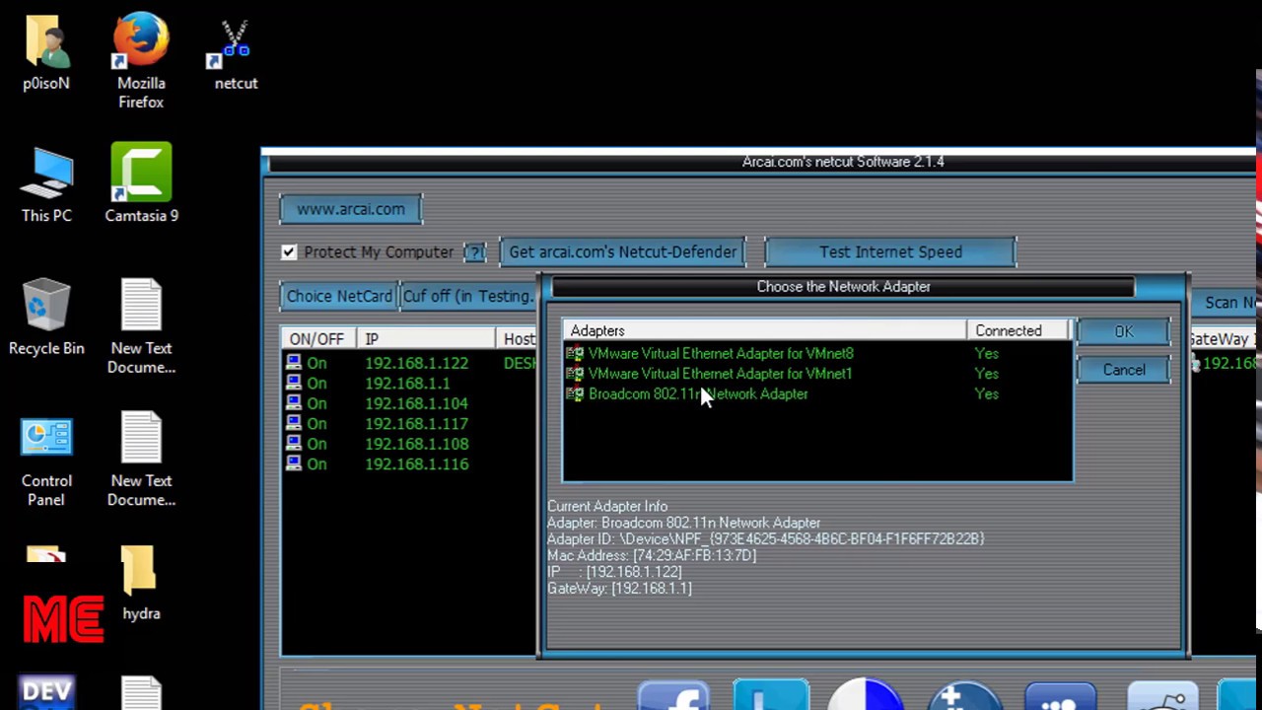The height and width of the screenshot is (710, 1262).
Task: Click the Adapters column header
Action: (765, 331)
